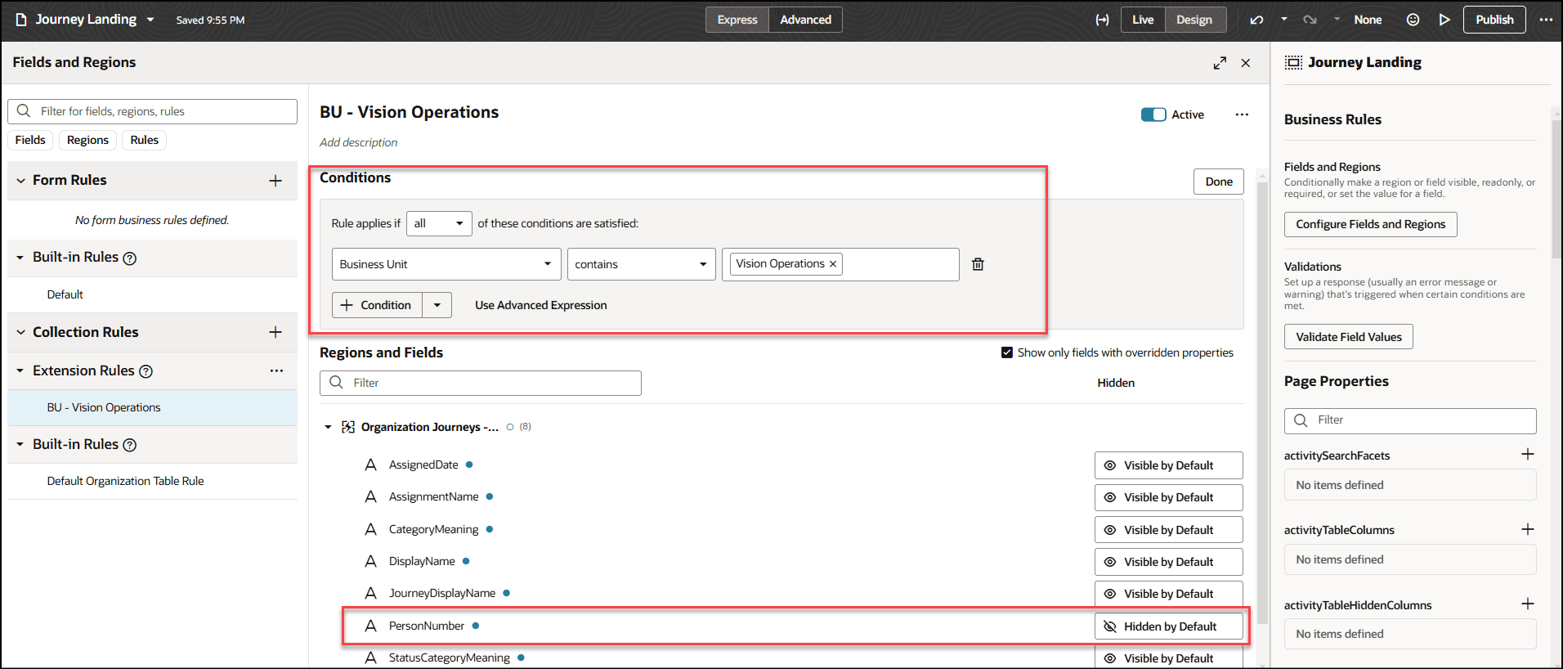1563x669 pixels.
Task: Toggle visibility for CategoryMeaning field
Action: tap(1169, 530)
